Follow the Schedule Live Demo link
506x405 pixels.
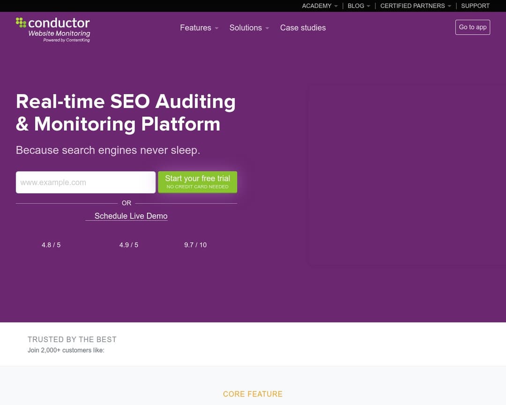(x=131, y=216)
